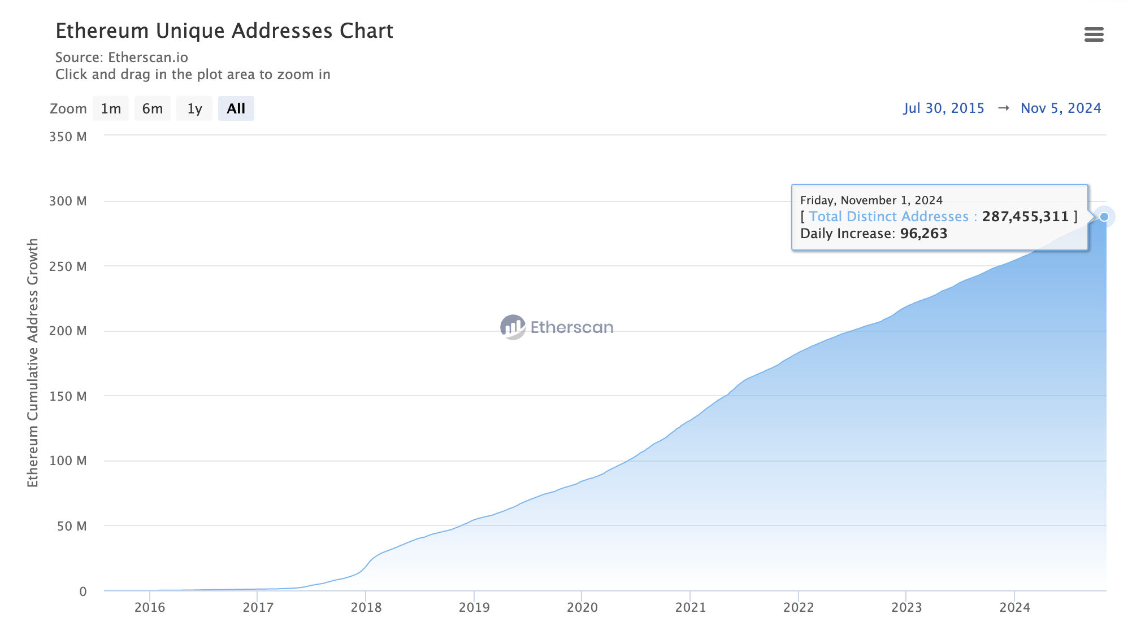The height and width of the screenshot is (640, 1128).
Task: Set zoom range to 6m
Action: pos(153,108)
